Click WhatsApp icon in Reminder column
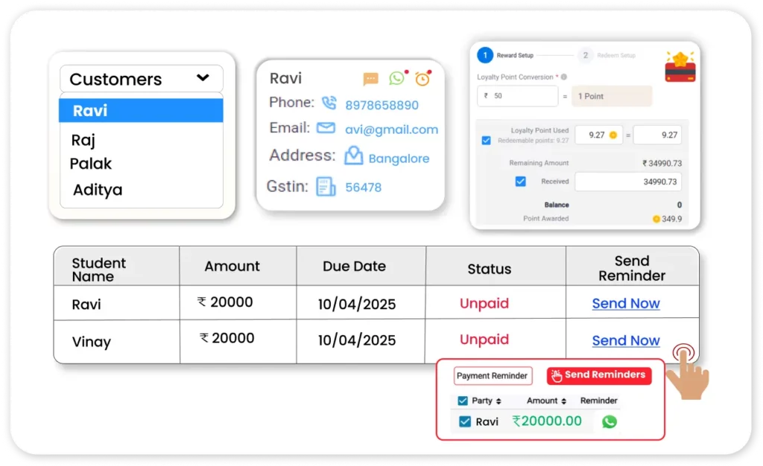The width and height of the screenshot is (763, 466). point(610,421)
